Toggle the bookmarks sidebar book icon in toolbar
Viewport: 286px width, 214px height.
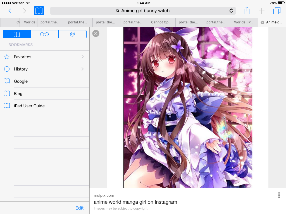point(39,11)
